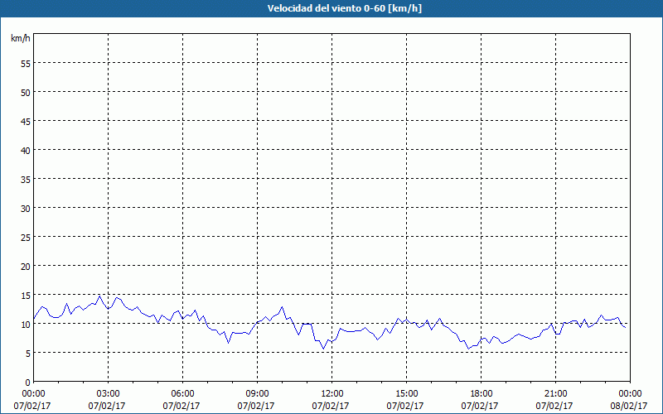The width and height of the screenshot is (663, 414).
Task: Click the '06:00' time axis label
Action: point(182,394)
